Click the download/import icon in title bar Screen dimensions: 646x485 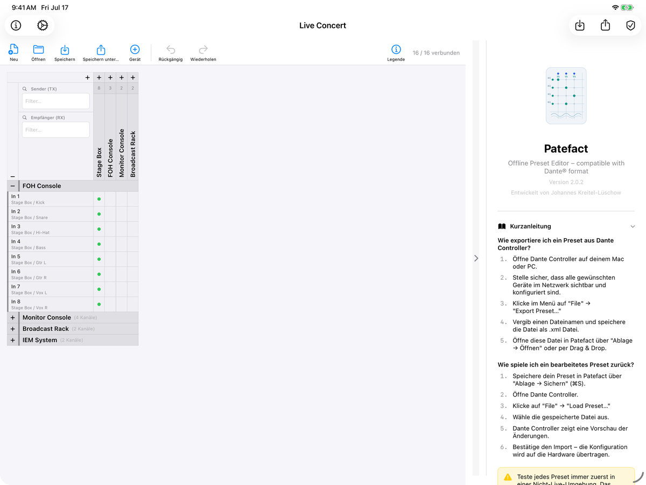tap(580, 25)
